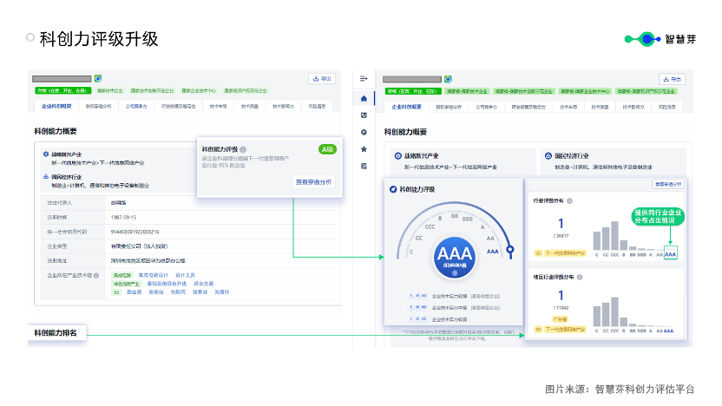Open the Home icon in the sidebar
This screenshot has height=406, width=722.
pyautogui.click(x=364, y=99)
